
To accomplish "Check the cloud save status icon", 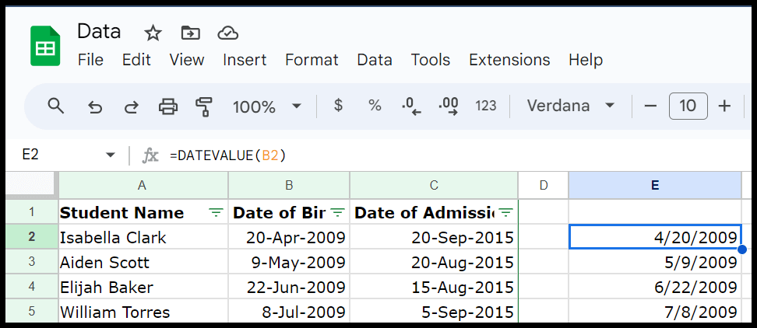I will click(x=228, y=33).
